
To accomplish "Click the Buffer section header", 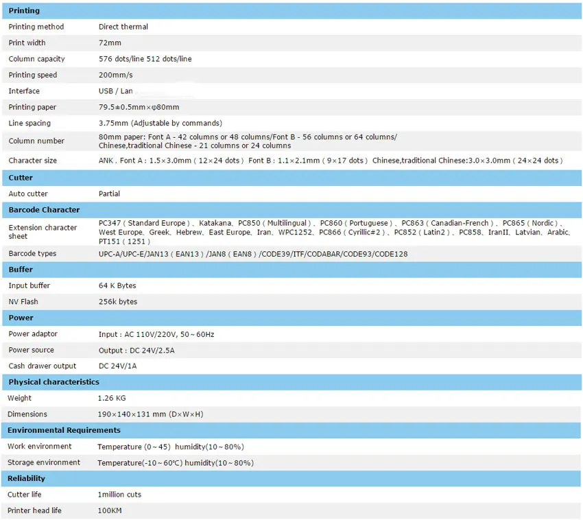I will [292, 270].
